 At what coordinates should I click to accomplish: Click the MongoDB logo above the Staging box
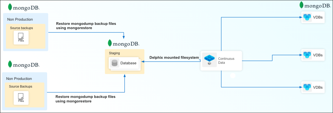124,43
